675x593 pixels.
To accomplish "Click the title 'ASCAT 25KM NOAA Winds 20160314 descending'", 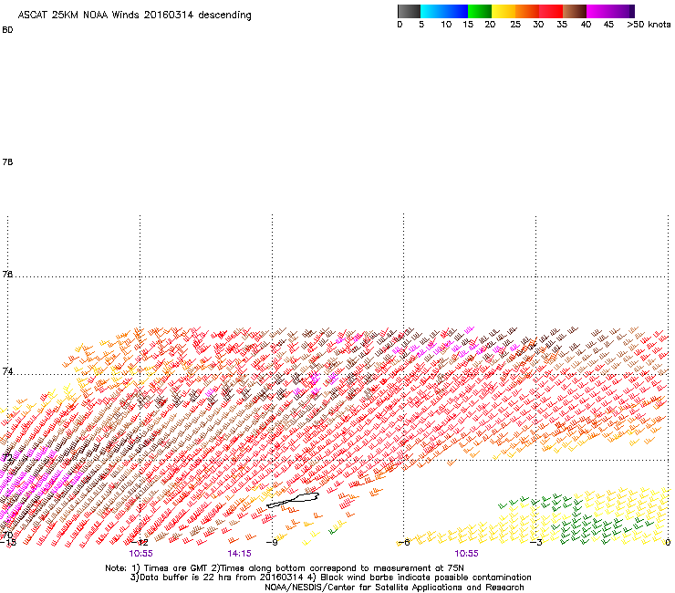I will (134, 16).
